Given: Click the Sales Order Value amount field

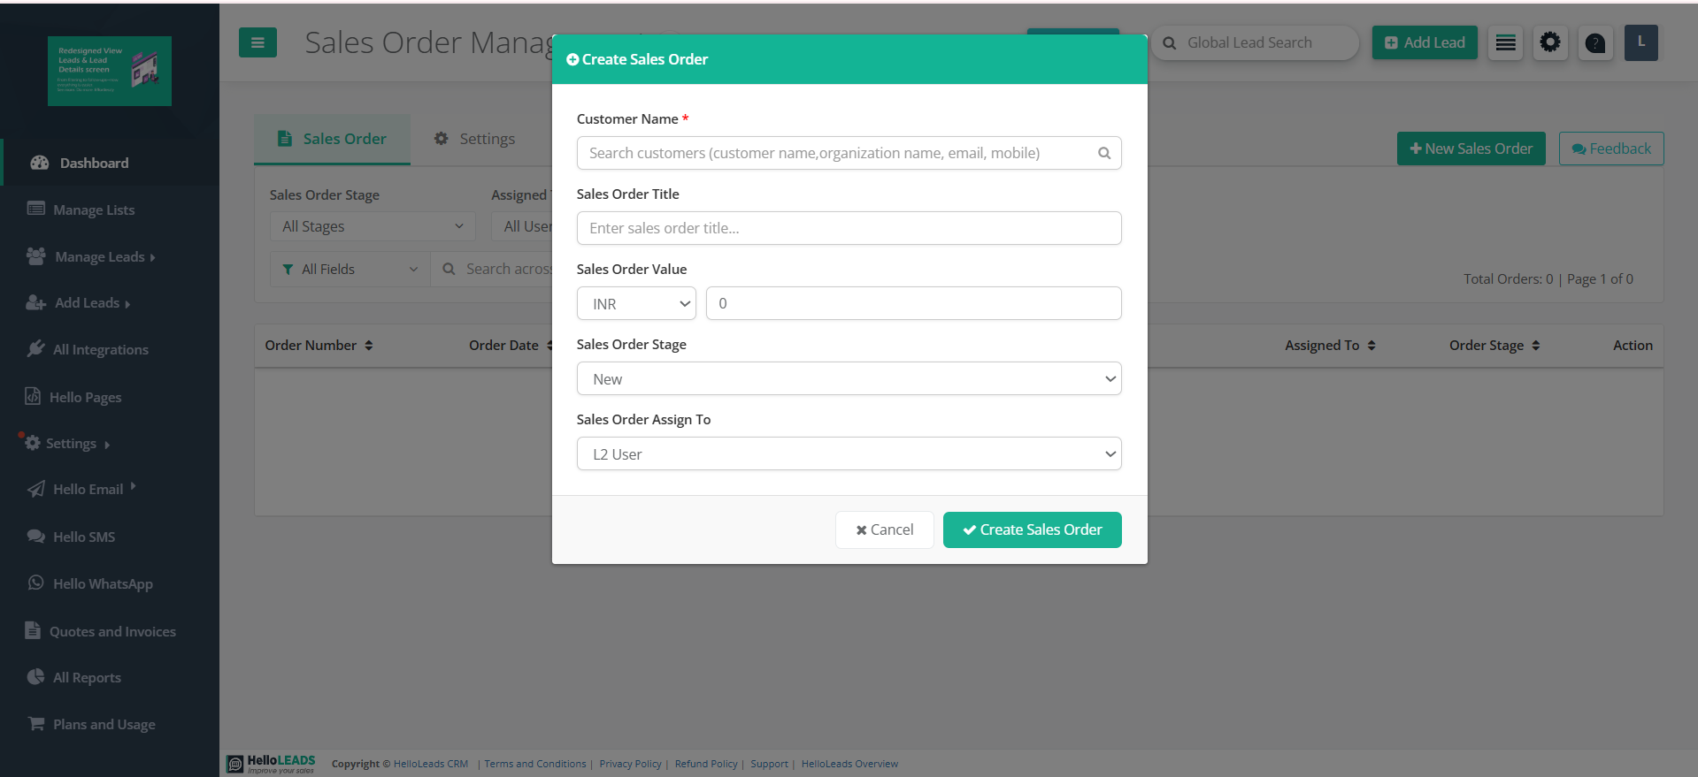Looking at the screenshot, I should [913, 303].
